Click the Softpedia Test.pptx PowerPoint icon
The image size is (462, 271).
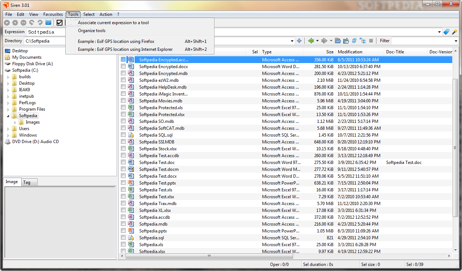pos(131,183)
